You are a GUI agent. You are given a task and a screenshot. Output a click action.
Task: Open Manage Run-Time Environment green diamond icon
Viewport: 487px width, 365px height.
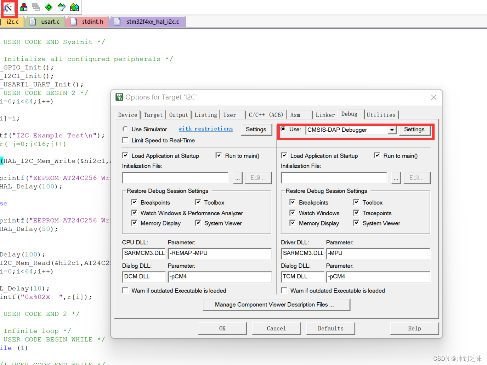[49, 7]
